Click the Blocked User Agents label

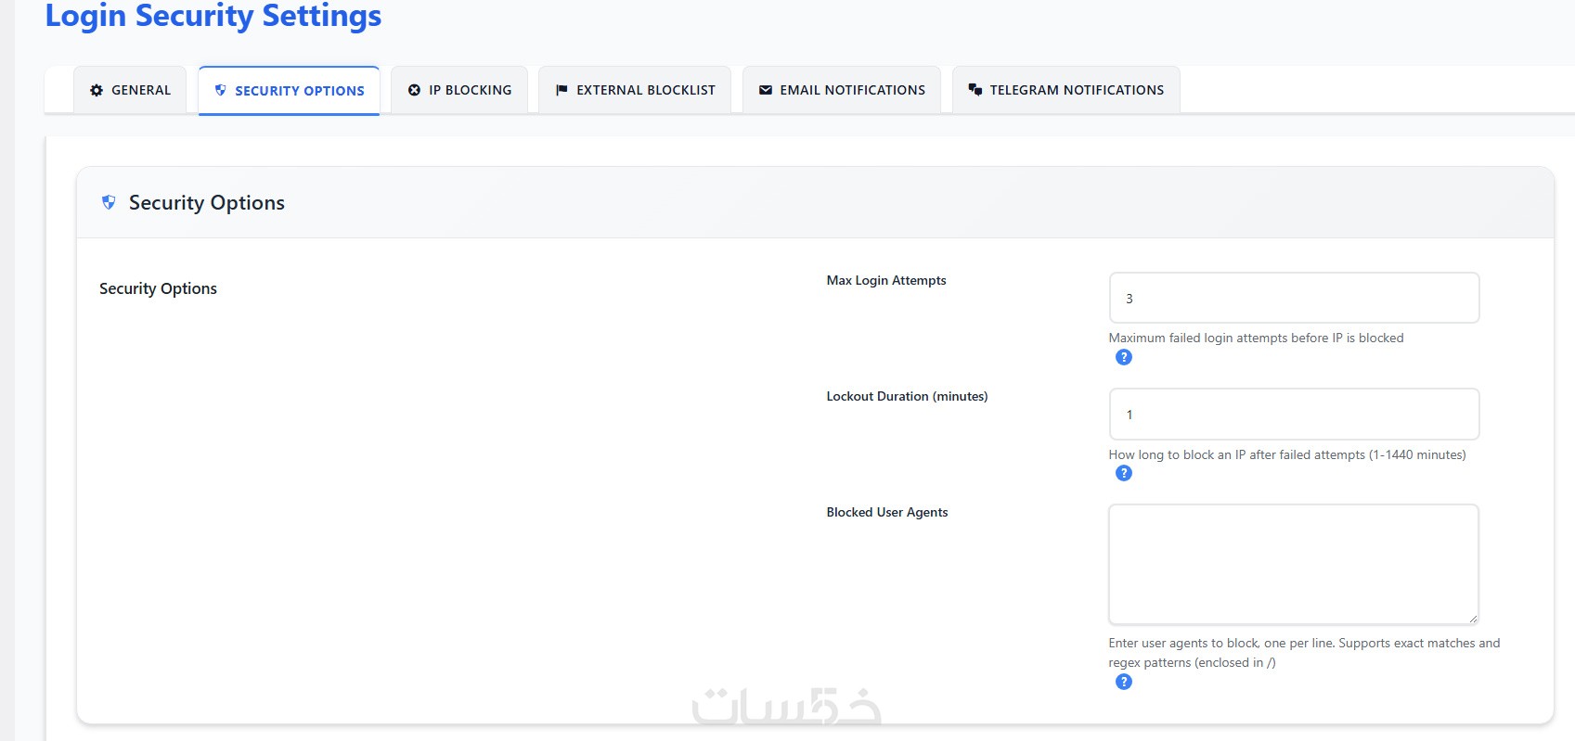point(887,512)
